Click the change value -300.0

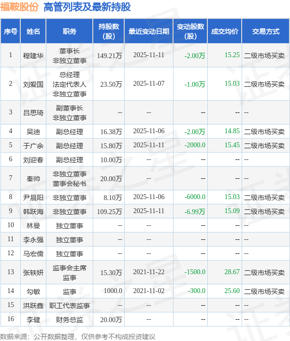coord(196,291)
